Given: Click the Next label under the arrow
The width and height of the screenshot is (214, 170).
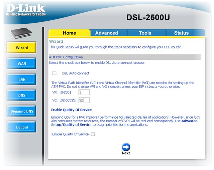Looking at the screenshot, I should click(x=126, y=153).
